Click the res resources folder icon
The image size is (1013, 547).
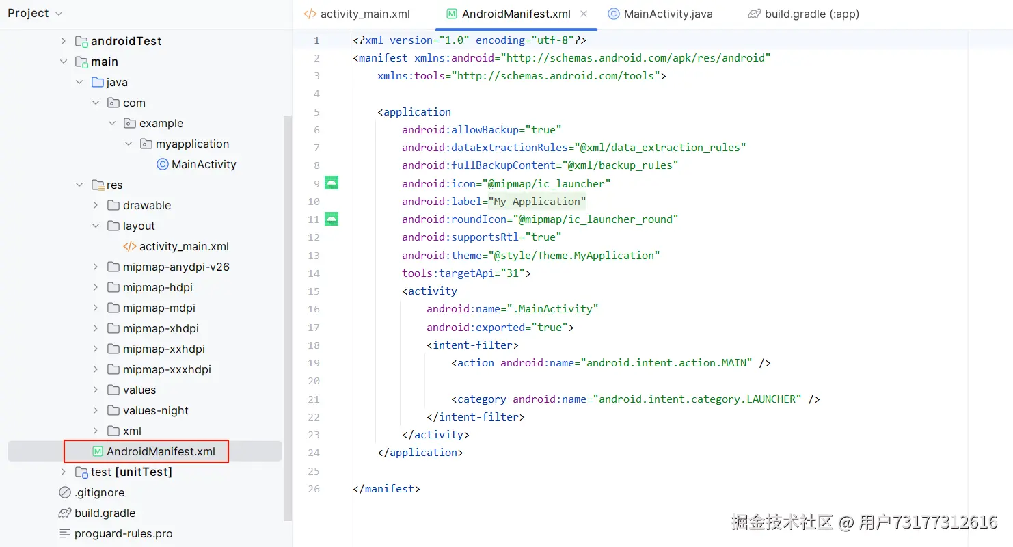tap(98, 185)
